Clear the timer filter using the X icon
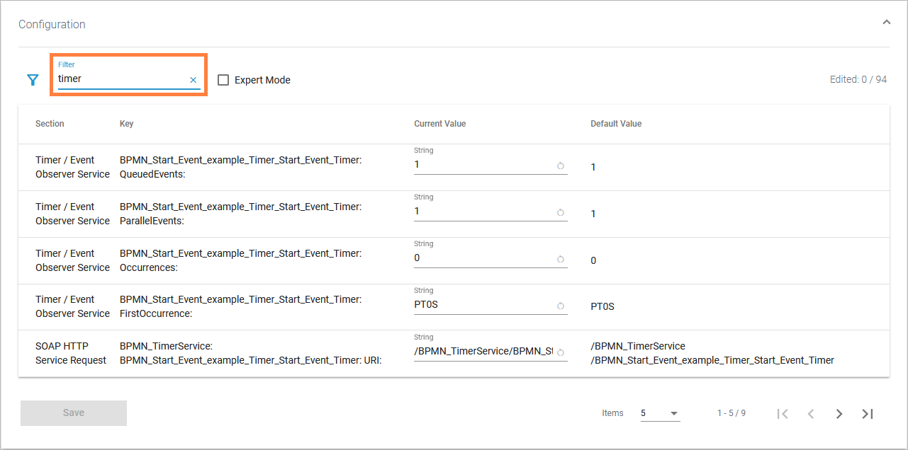Viewport: 908px width, 450px height. pos(193,79)
